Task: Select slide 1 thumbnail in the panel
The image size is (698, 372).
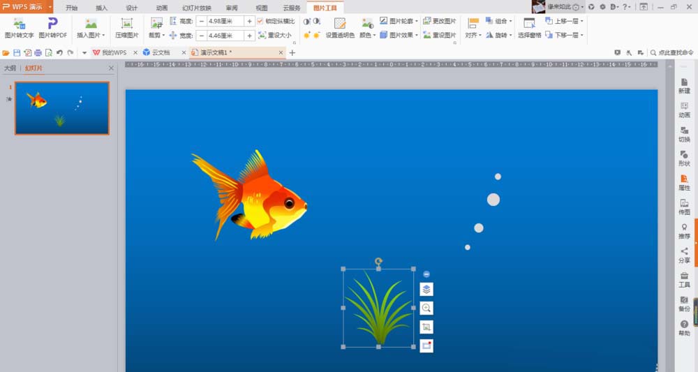Action: point(62,108)
